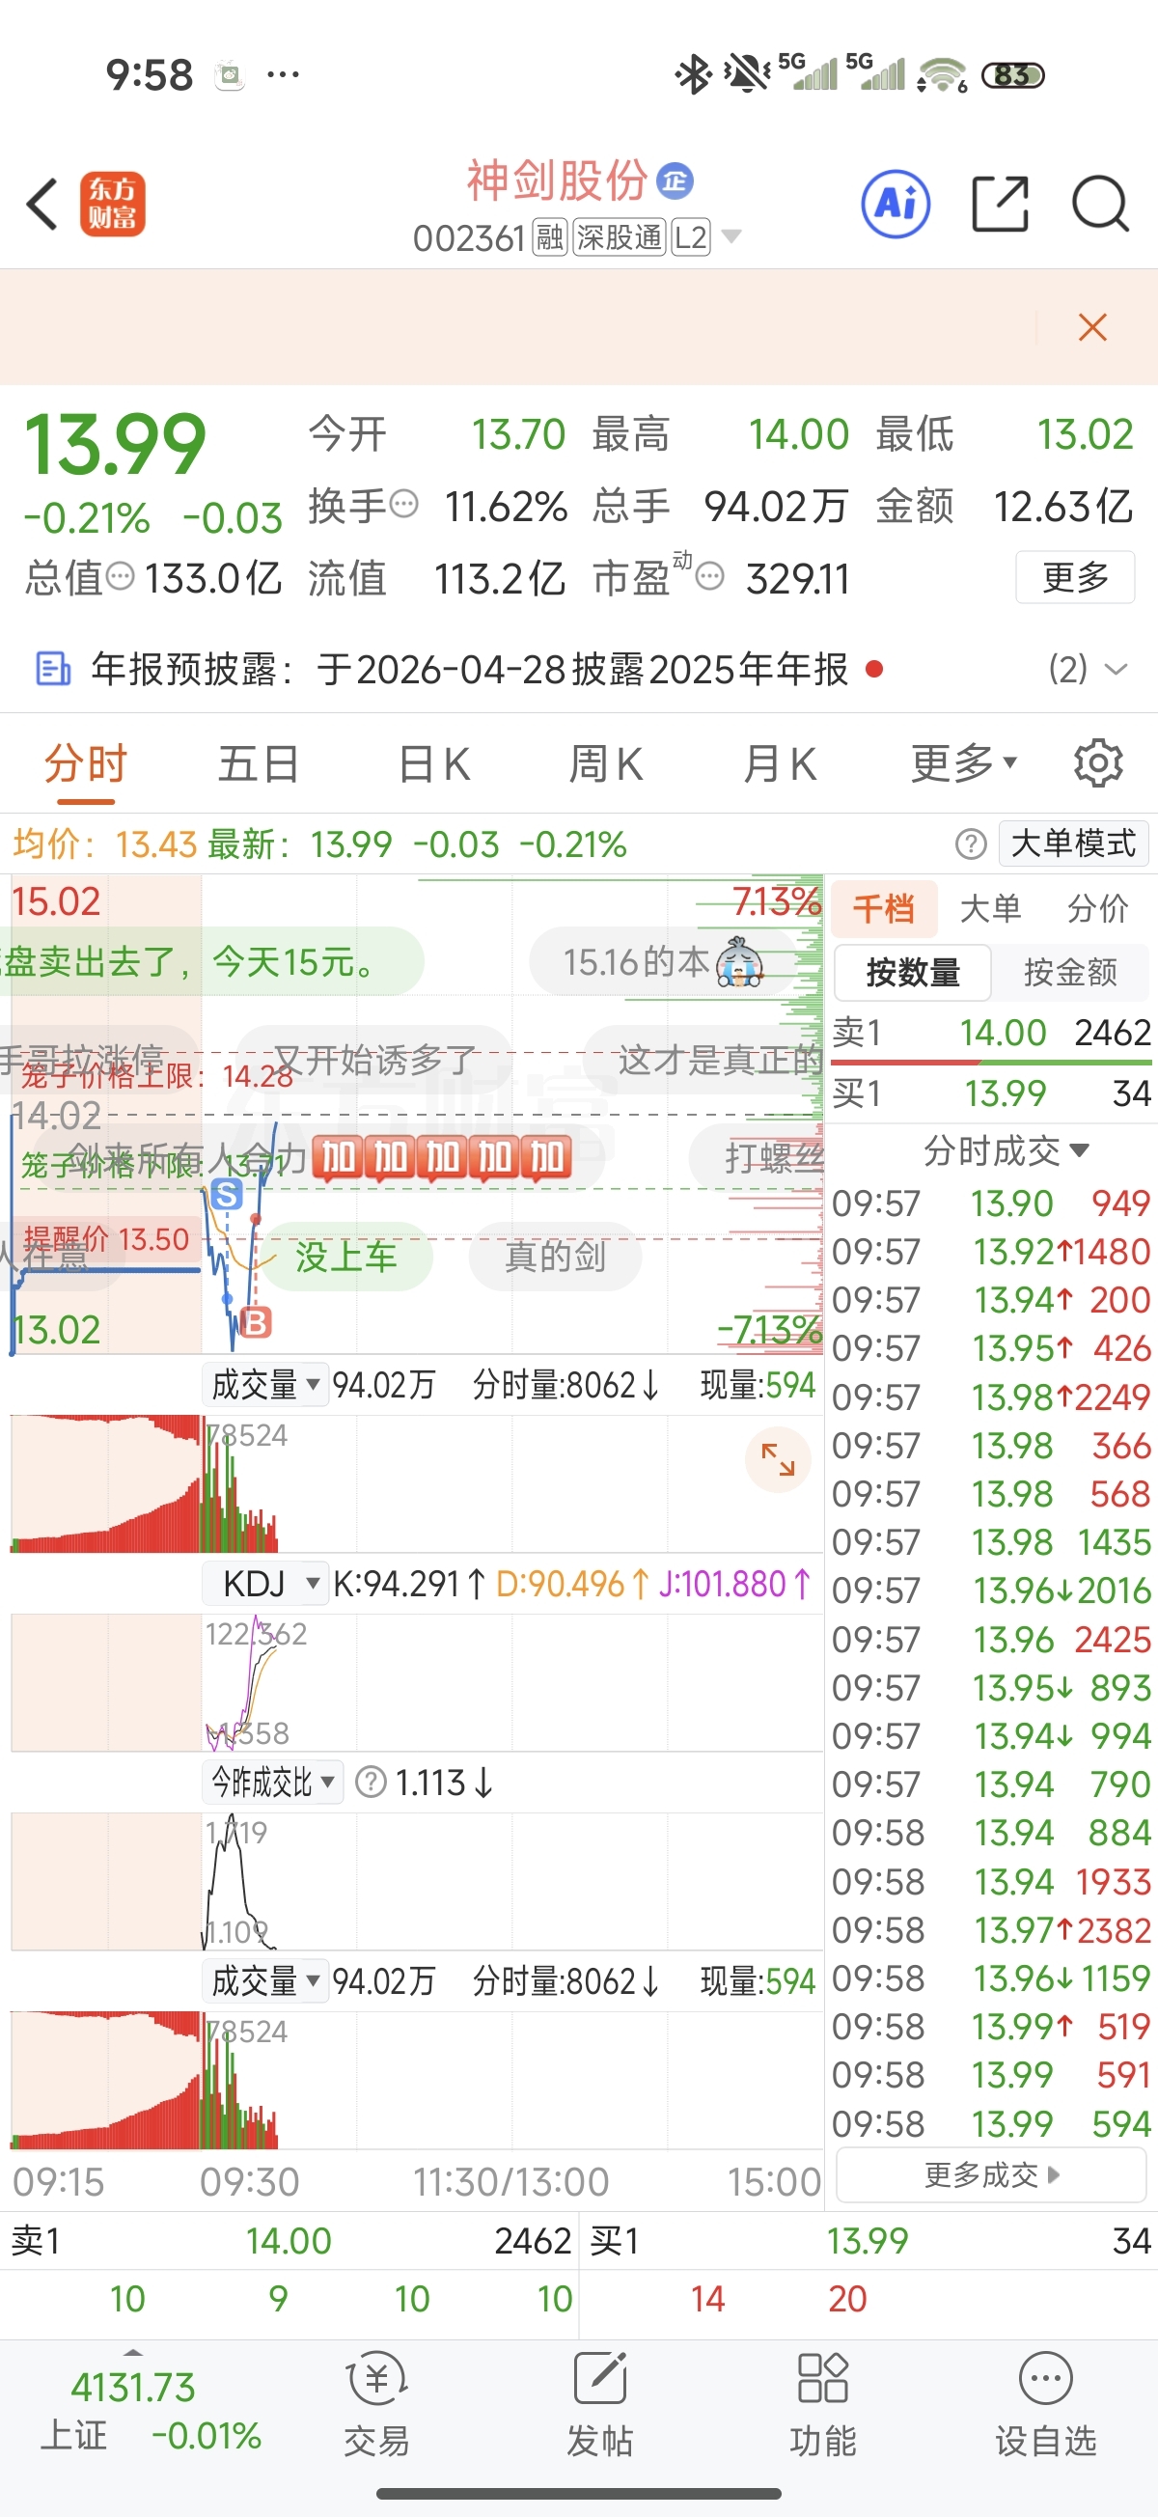Image resolution: width=1158 pixels, height=2517 pixels.
Task: Open the first 成交量 indicator dropdown
Action: (265, 1385)
